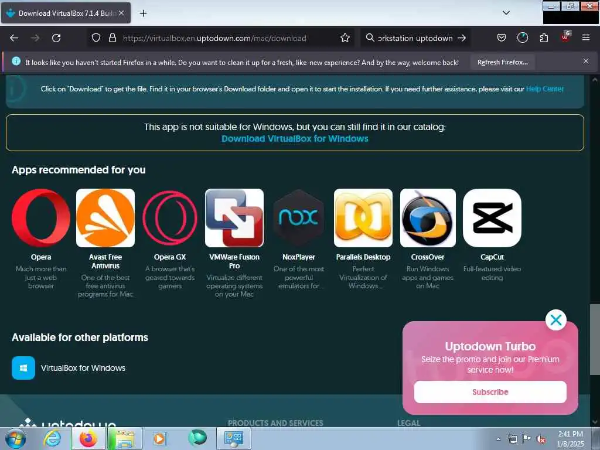The image size is (600, 450).
Task: Open the Opera app icon
Action: tap(41, 218)
